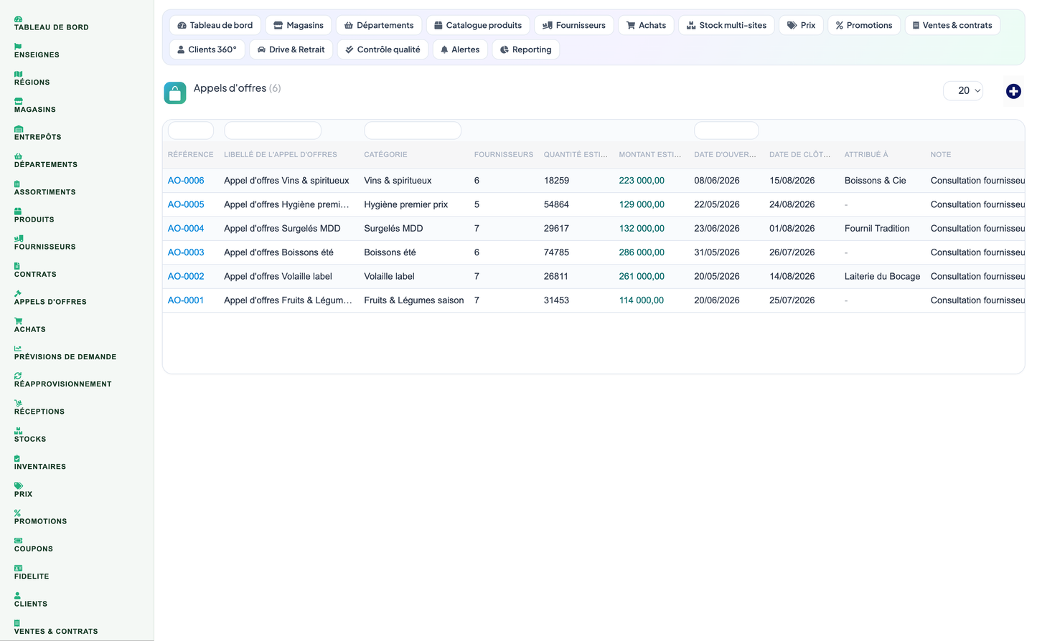
Task: Click the Départements basket icon in sidebar
Action: click(x=18, y=156)
